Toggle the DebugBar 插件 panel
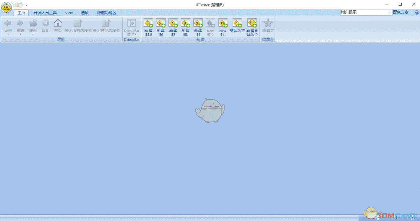The width and height of the screenshot is (420, 221). (131, 27)
